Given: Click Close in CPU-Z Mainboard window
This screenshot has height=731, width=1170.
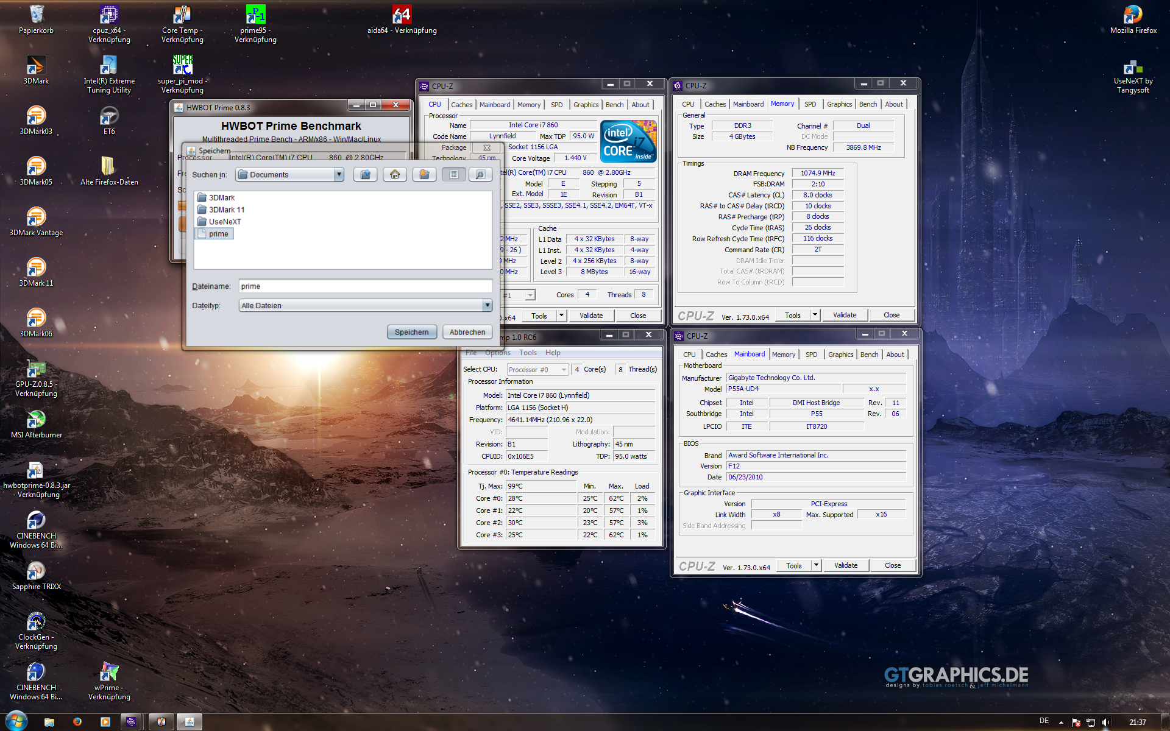Looking at the screenshot, I should point(893,565).
